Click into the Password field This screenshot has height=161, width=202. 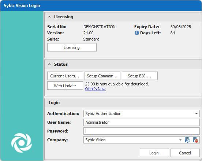pyautogui.click(x=142, y=131)
